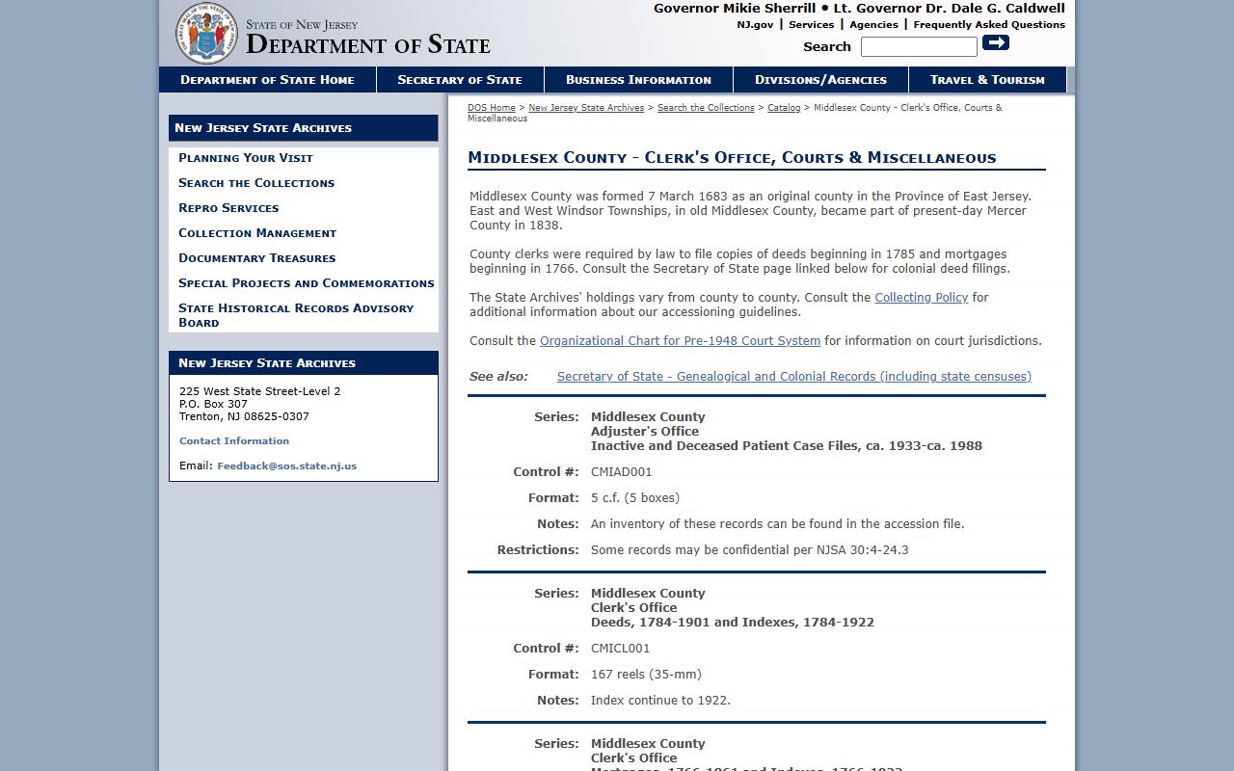Open Divisions/Agencies menu item

[820, 80]
